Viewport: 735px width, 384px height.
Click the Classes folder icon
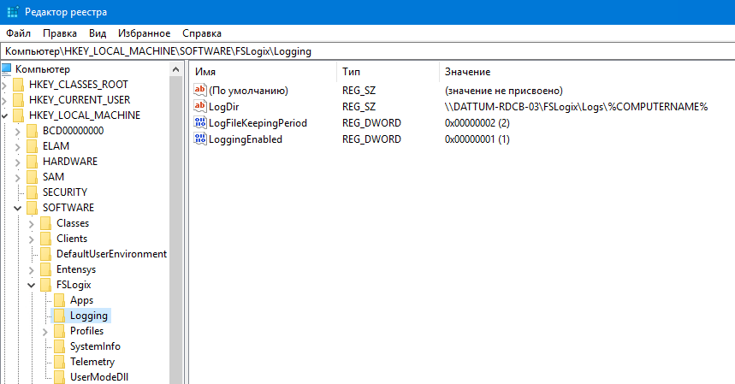pos(45,223)
